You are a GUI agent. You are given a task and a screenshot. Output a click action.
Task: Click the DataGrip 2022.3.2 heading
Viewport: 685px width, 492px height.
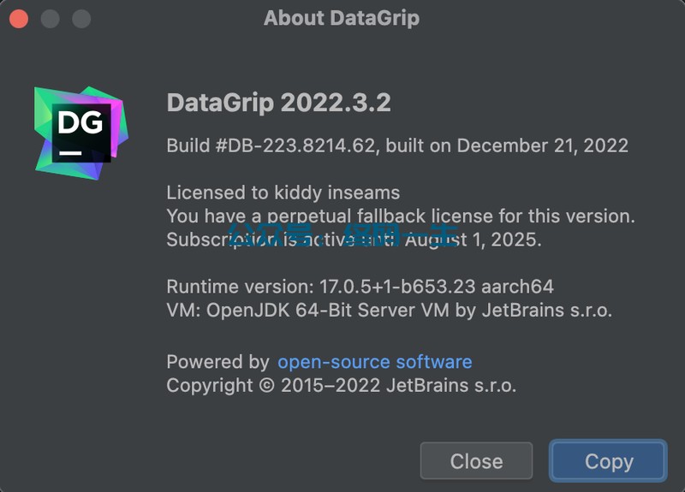pos(278,103)
